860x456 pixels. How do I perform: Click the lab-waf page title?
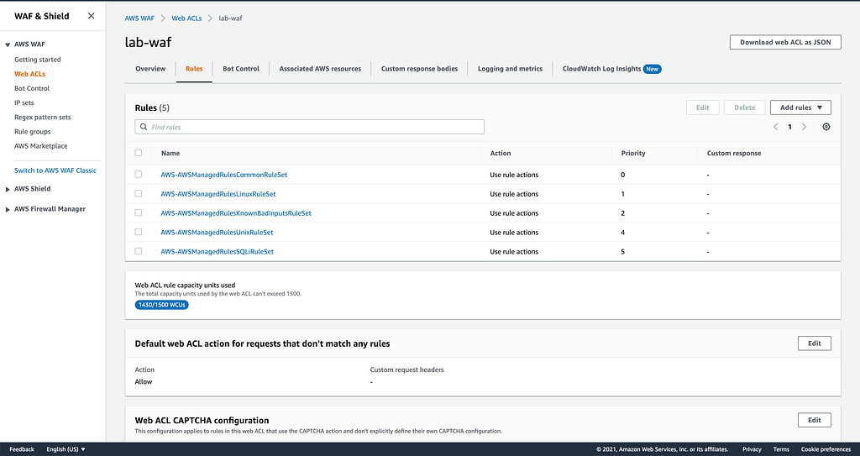pos(148,42)
